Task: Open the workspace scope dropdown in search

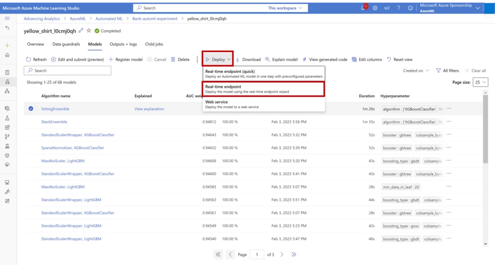Action: pyautogui.click(x=288, y=8)
